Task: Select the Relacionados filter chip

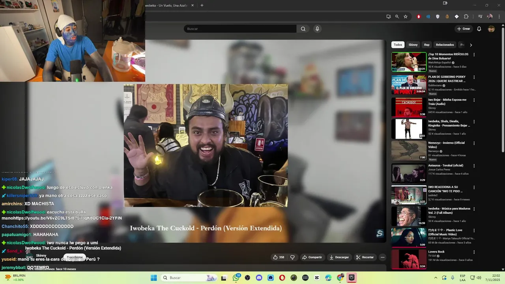Action: (x=445, y=45)
